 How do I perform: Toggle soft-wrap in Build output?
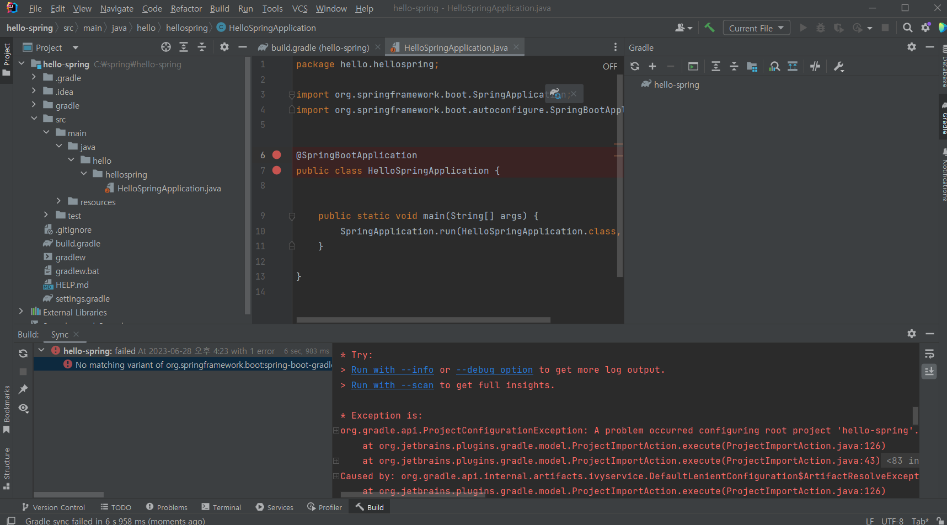(929, 353)
